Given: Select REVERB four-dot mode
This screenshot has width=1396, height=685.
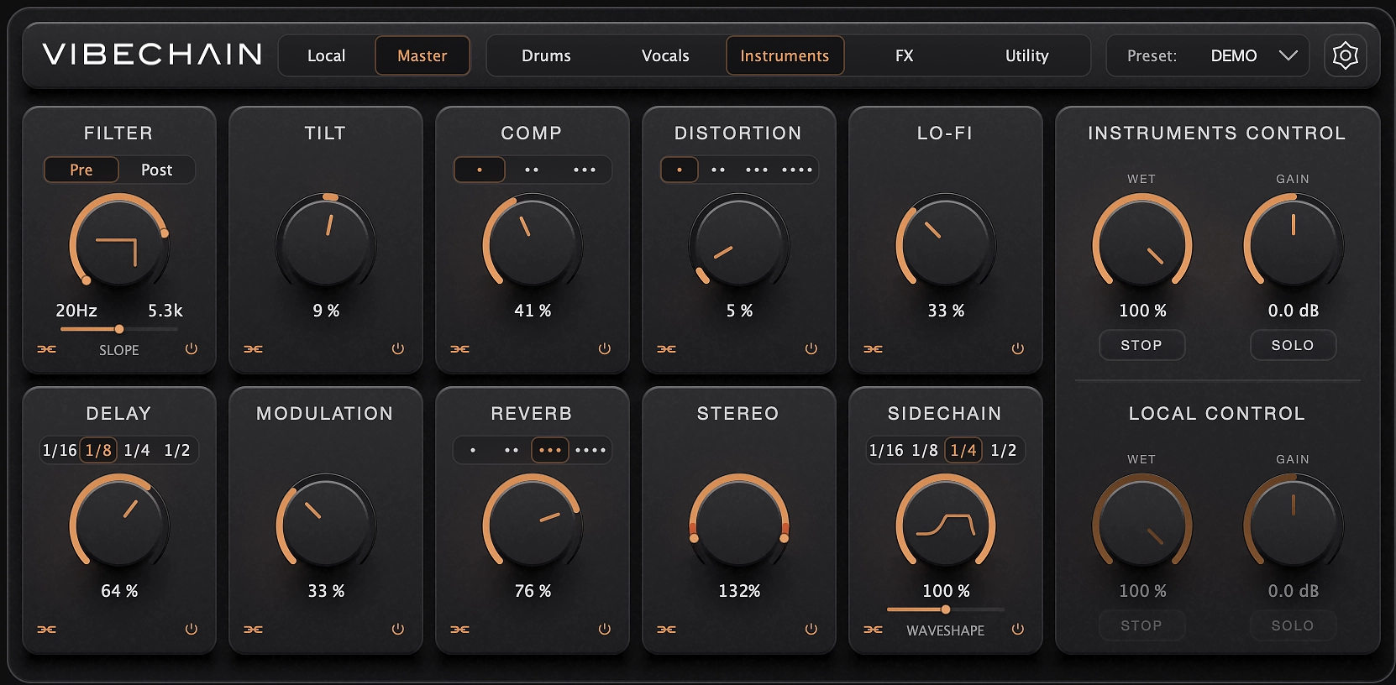Looking at the screenshot, I should pyautogui.click(x=590, y=450).
